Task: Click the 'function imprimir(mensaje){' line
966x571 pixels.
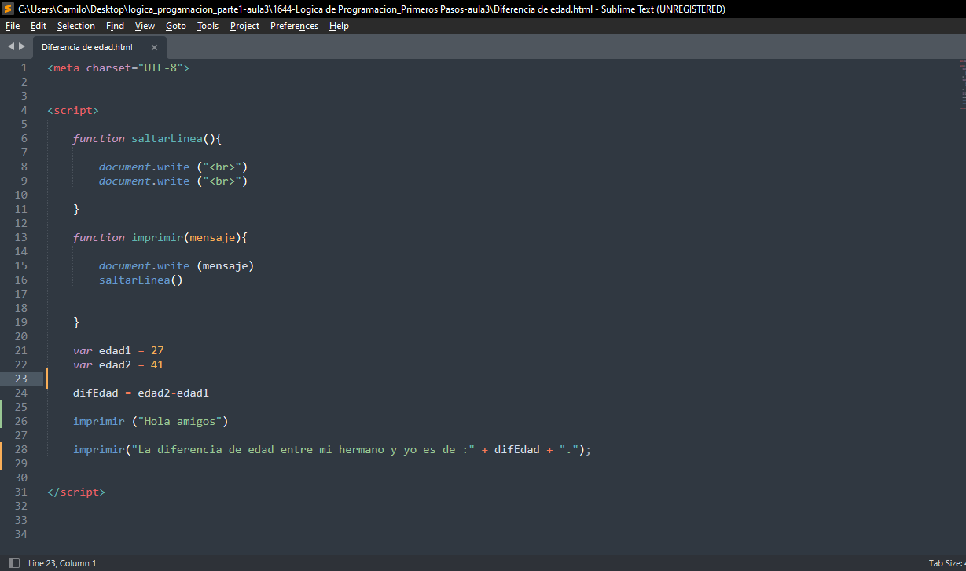Action: pos(161,237)
